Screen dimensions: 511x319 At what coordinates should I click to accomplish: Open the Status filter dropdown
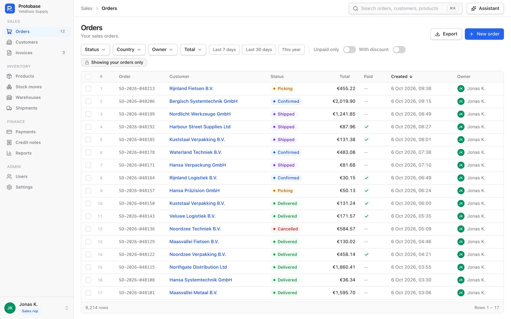point(95,50)
